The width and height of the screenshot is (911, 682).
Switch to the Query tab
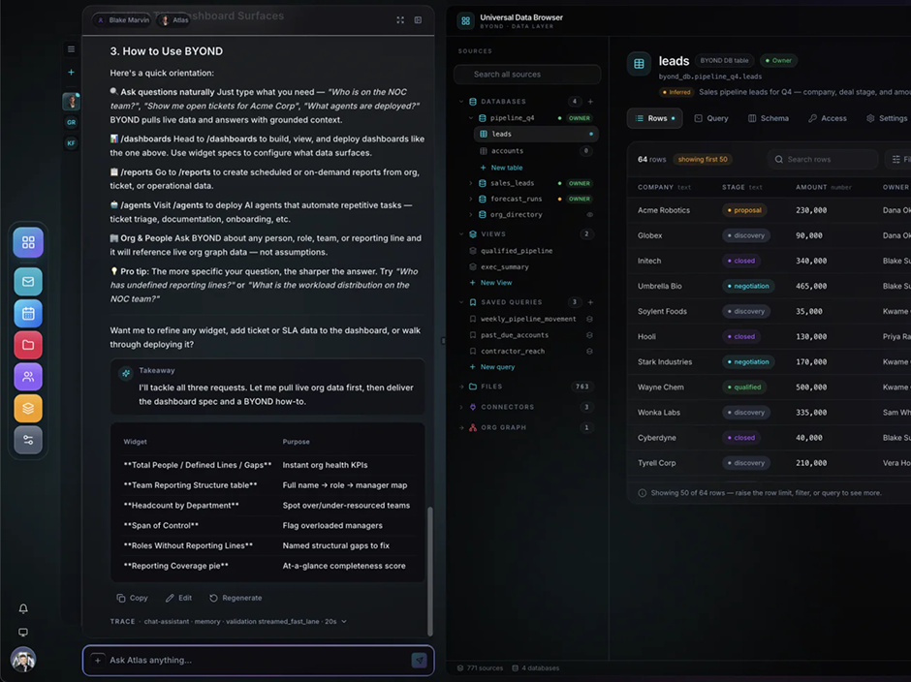(711, 118)
